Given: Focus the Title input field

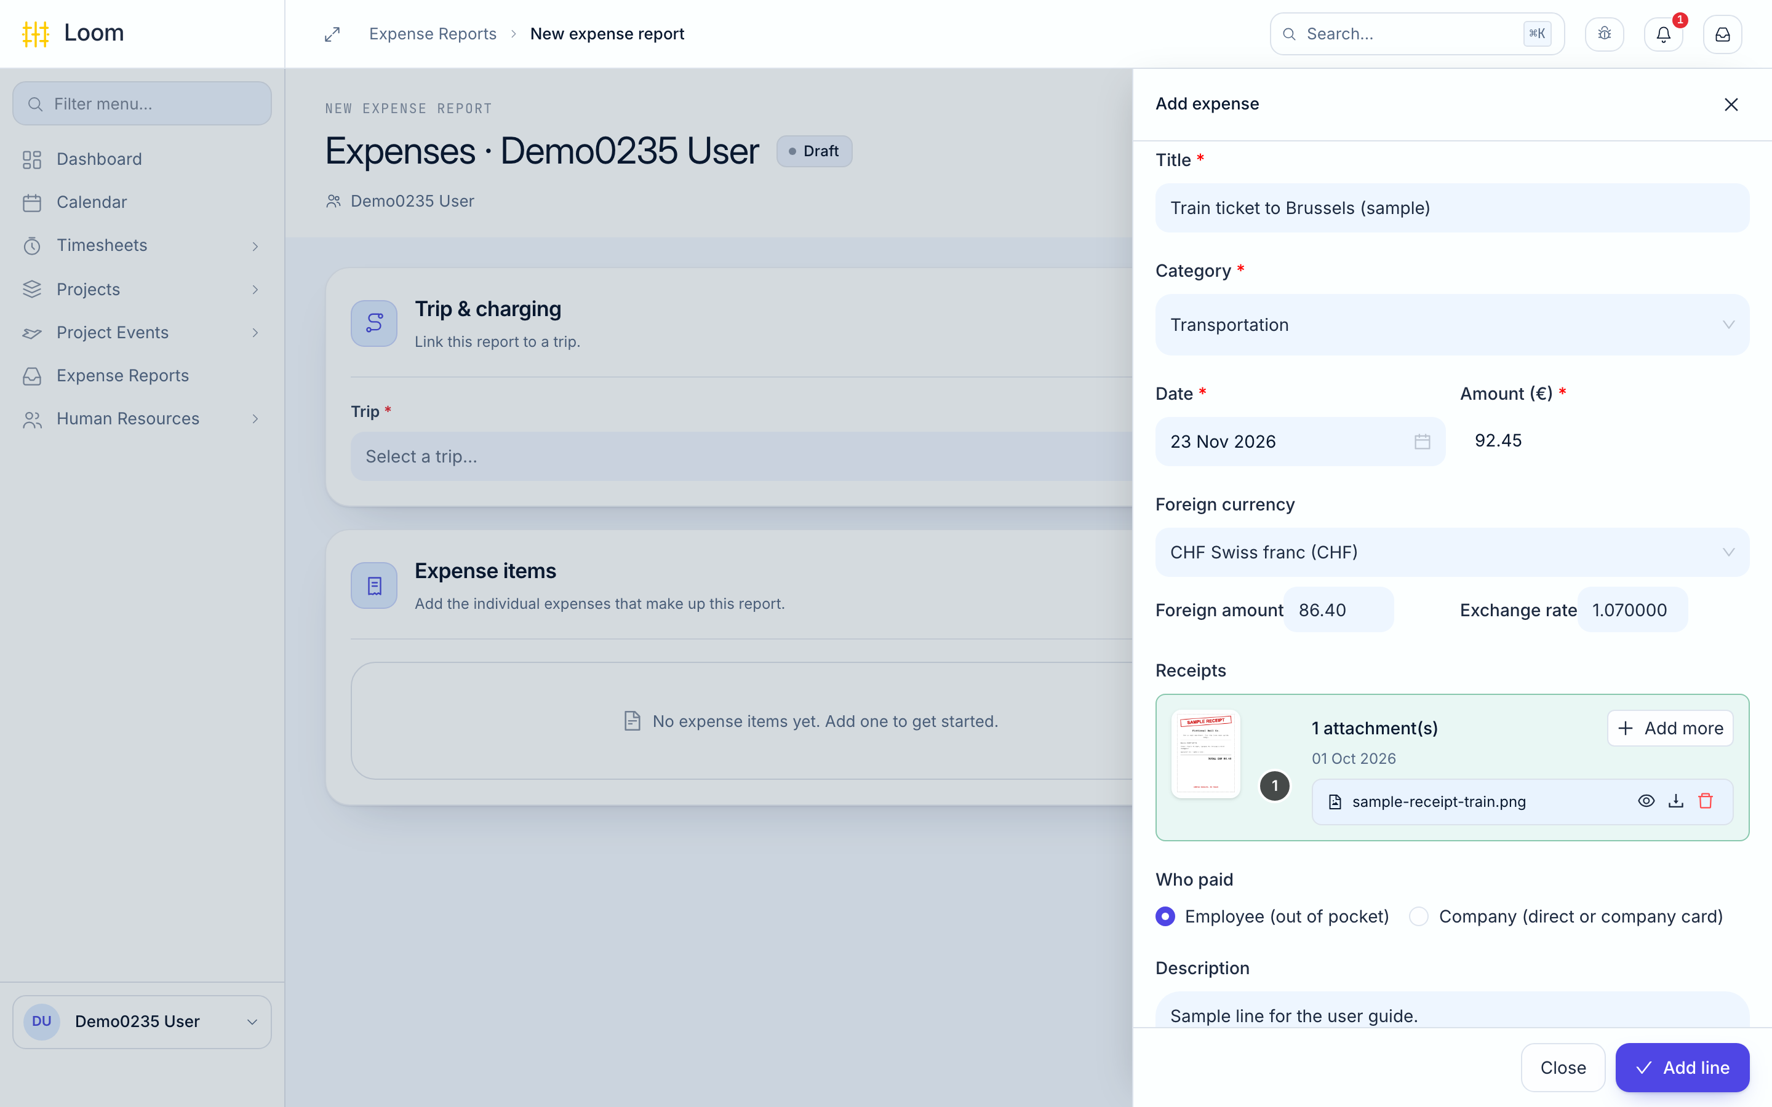Looking at the screenshot, I should pyautogui.click(x=1452, y=208).
